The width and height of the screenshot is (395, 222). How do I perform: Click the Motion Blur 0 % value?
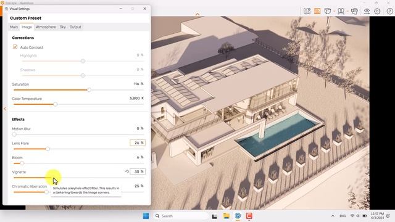point(140,128)
